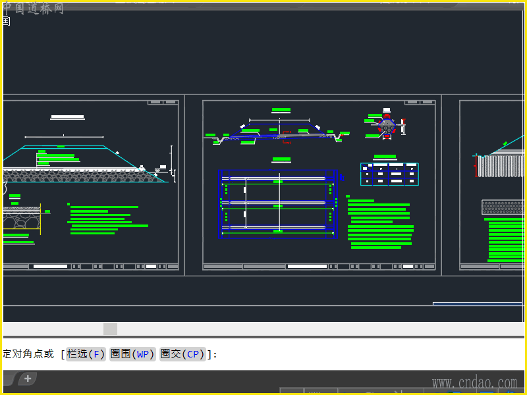Screen dimensions: 527x395
Task: Select the blue road cross-section in middle sheet
Action: tap(278, 133)
